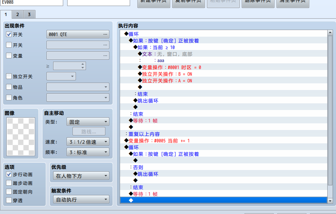Open the 频率 dropdown showing 3:标准

coord(88,152)
